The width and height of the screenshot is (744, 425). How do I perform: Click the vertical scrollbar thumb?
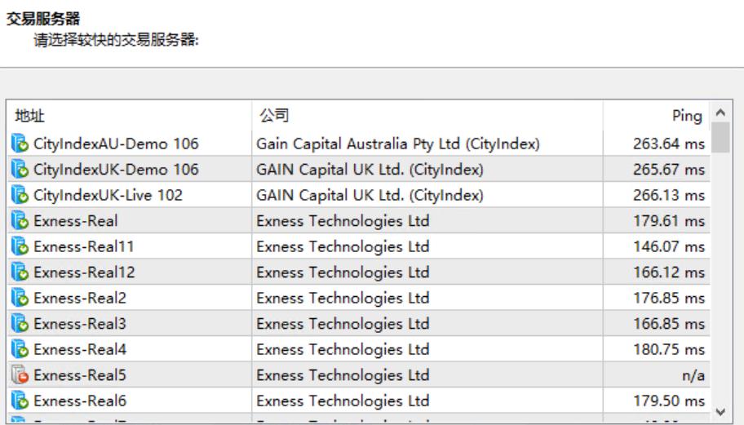[720, 138]
